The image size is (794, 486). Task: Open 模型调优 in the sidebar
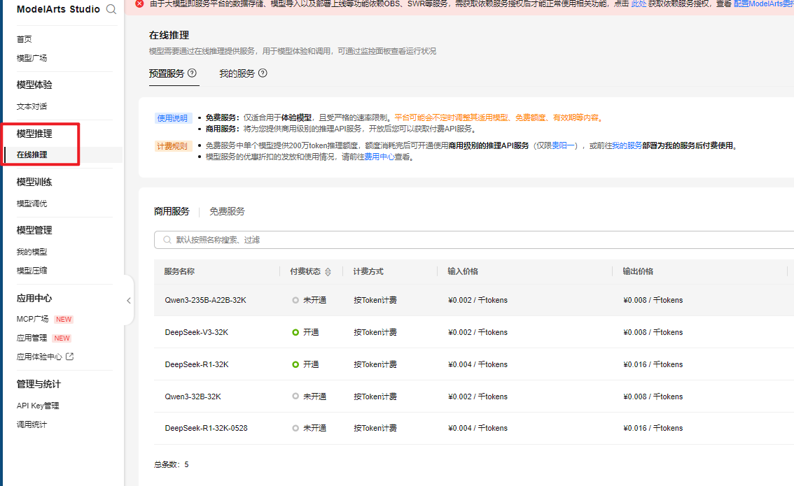click(x=32, y=203)
